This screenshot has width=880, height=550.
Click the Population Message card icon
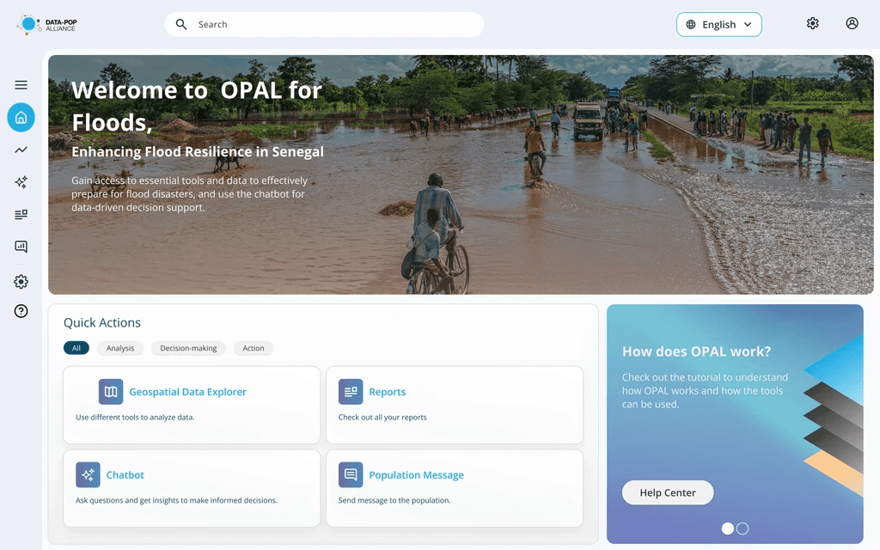click(351, 474)
